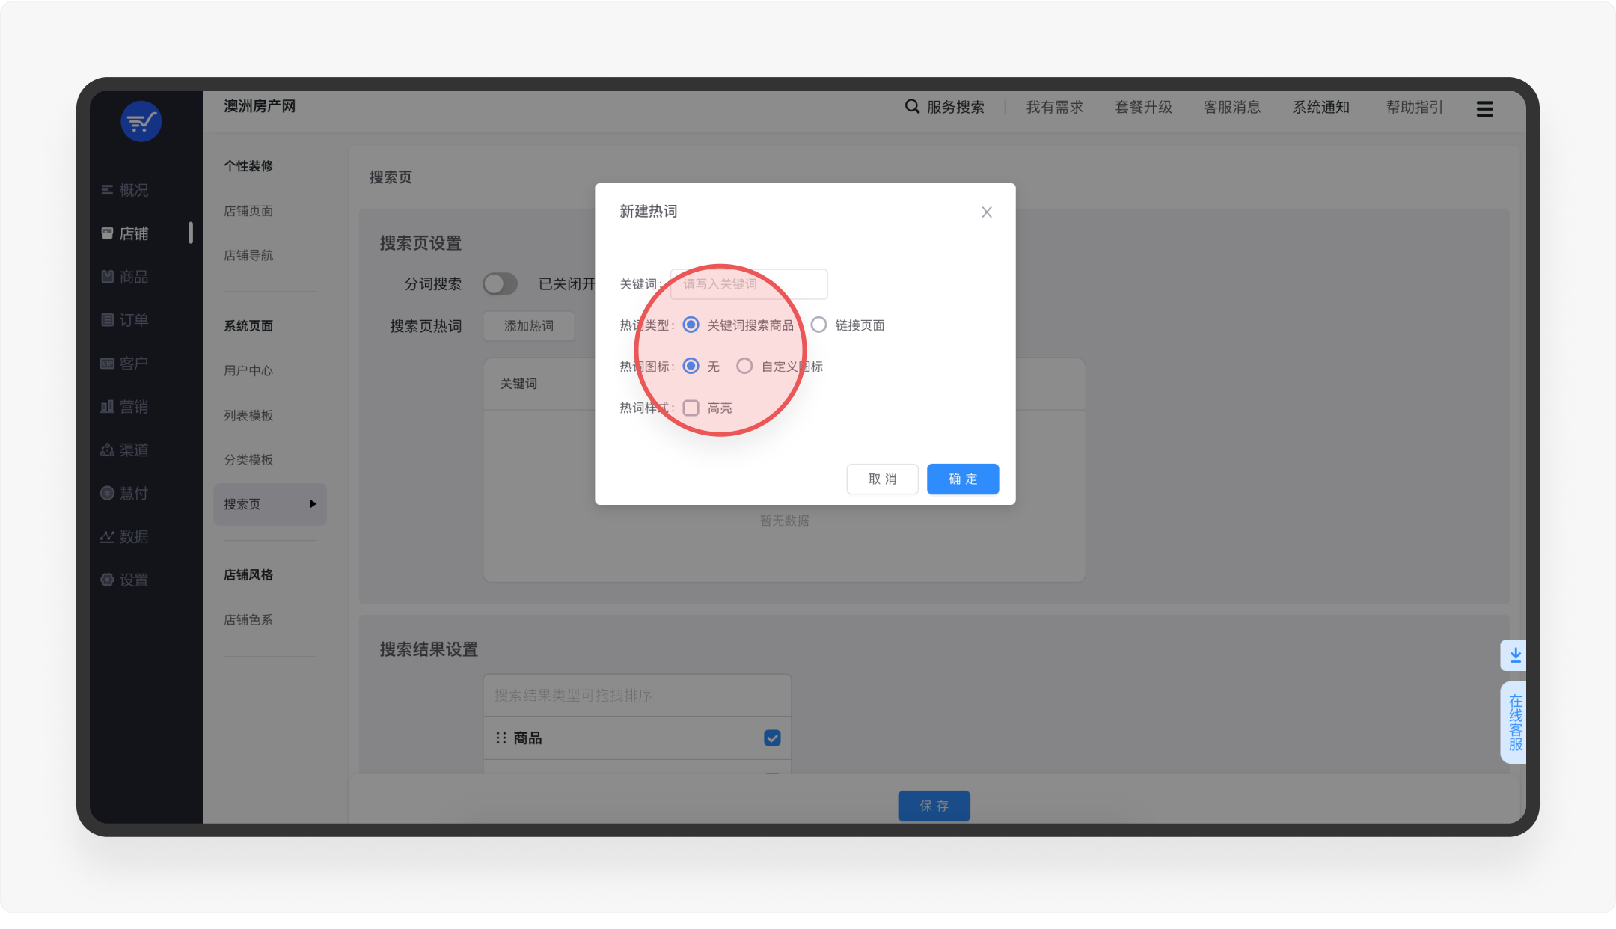The height and width of the screenshot is (929, 1616).
Task: Confirm with the 确定 button
Action: coord(963,479)
